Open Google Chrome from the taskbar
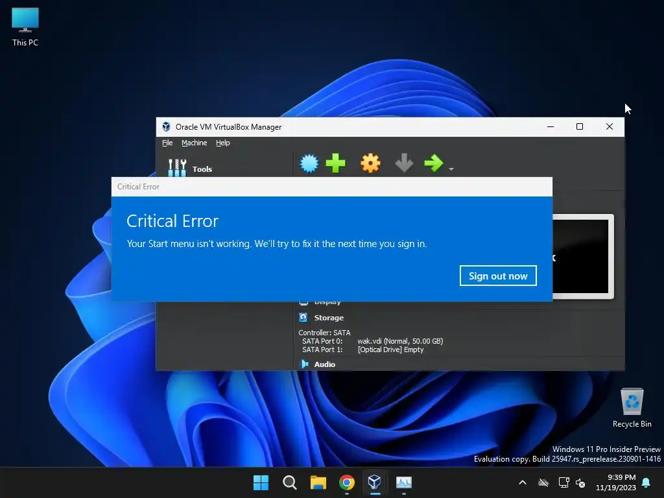Image resolution: width=664 pixels, height=498 pixels. click(x=347, y=482)
